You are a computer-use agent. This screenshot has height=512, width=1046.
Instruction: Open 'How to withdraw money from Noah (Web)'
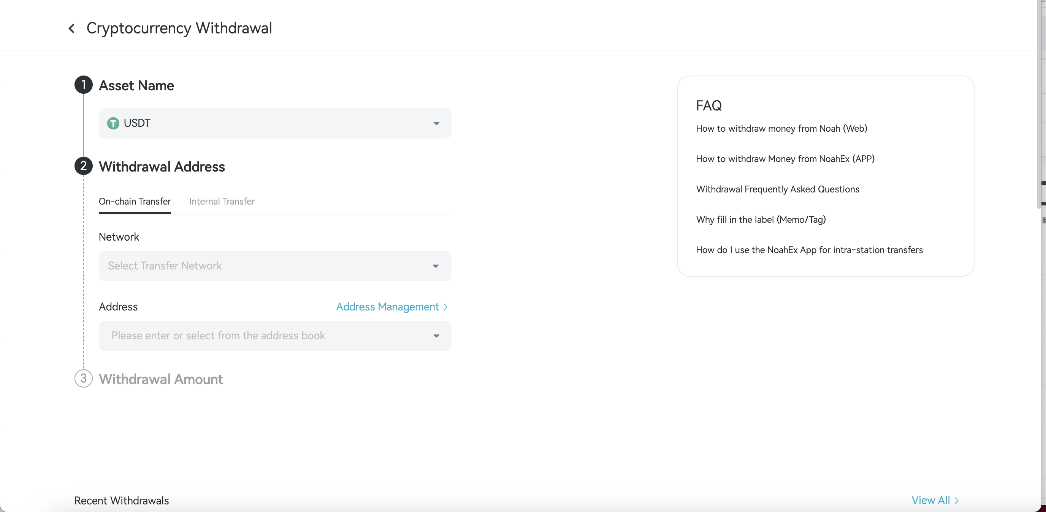782,129
